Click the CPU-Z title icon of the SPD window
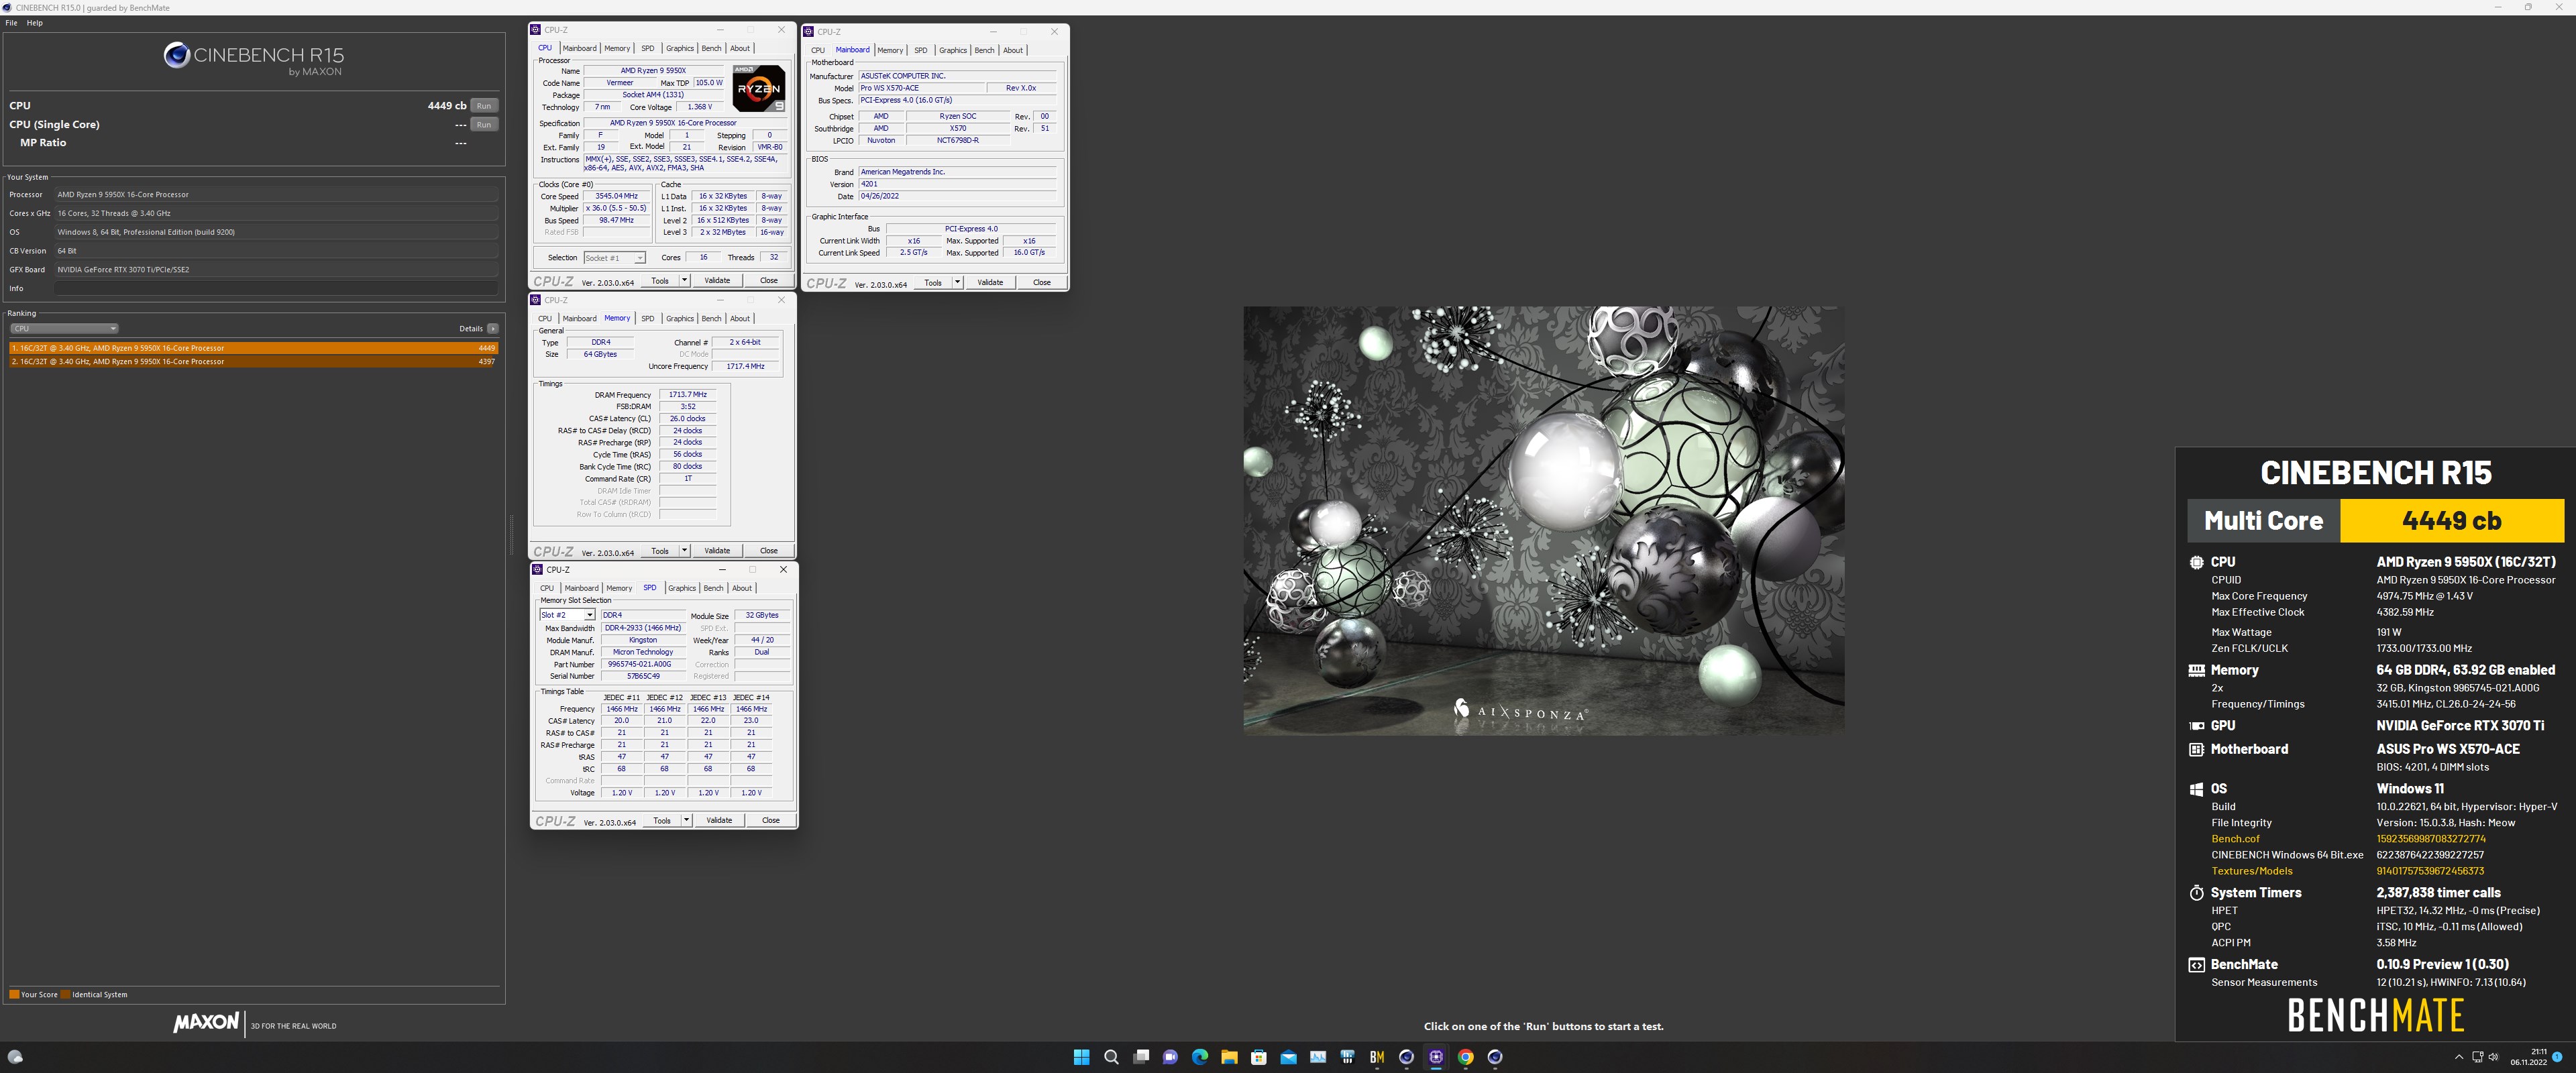The image size is (2576, 1073). coord(537,569)
